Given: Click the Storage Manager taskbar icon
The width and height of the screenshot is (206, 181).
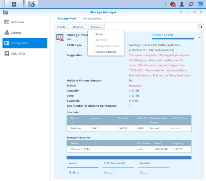Looking at the screenshot, I should 32,4.
